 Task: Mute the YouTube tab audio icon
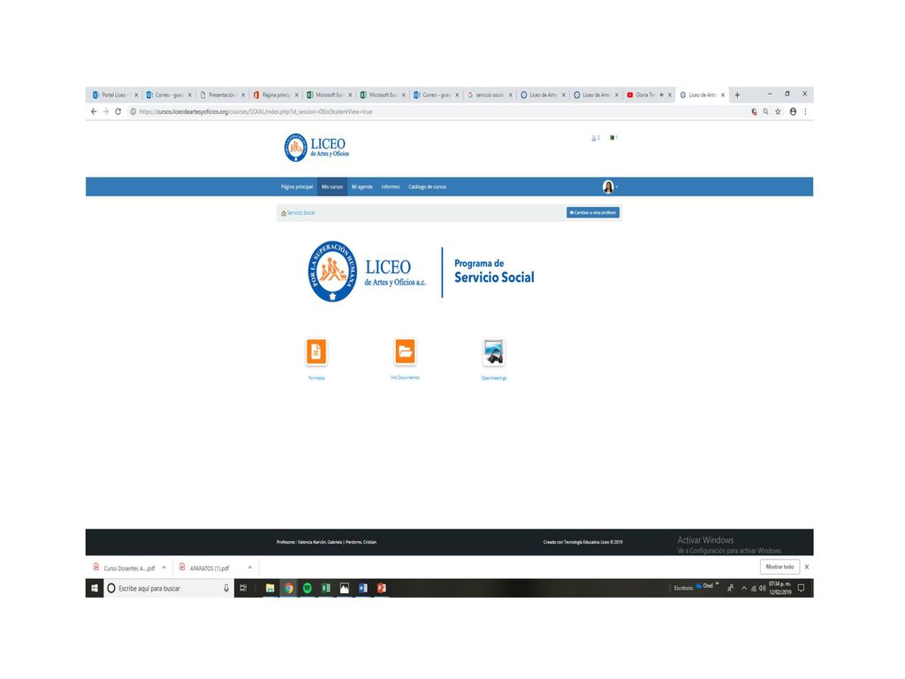(x=661, y=95)
